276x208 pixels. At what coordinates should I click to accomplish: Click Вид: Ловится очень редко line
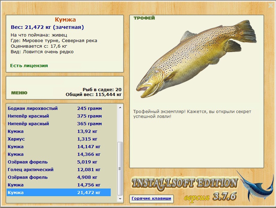[42, 52]
